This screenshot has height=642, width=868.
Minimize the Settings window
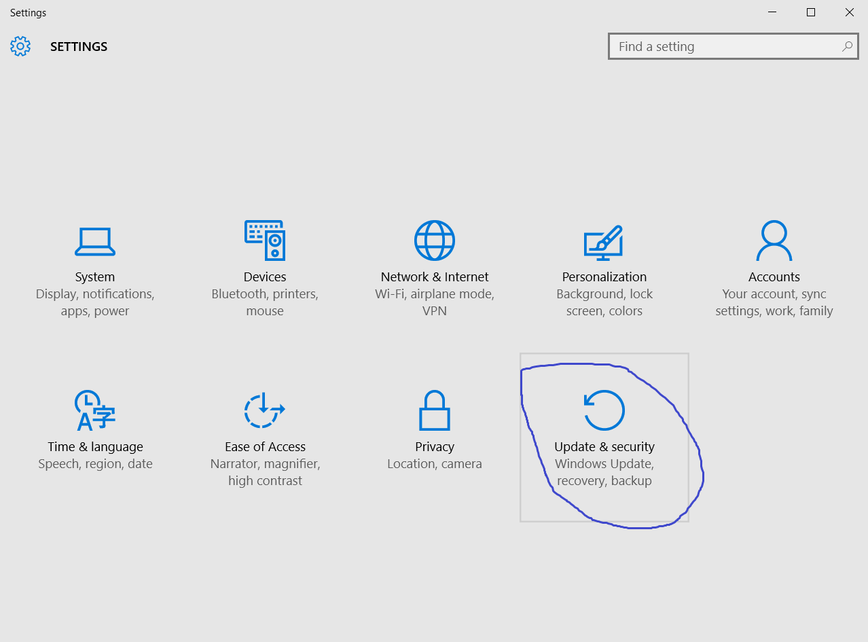pos(772,12)
